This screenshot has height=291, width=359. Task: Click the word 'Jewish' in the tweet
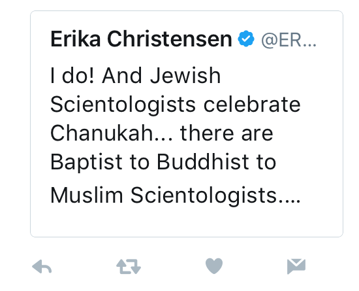point(185,75)
